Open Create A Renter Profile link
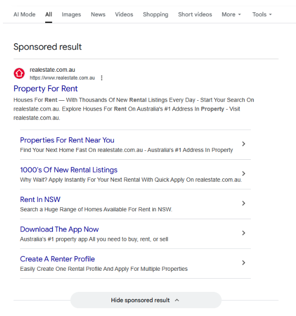Screen dimensions: 296x316 pyautogui.click(x=57, y=259)
